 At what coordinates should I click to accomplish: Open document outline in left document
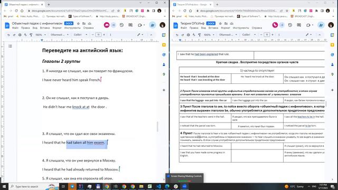tap(10, 46)
